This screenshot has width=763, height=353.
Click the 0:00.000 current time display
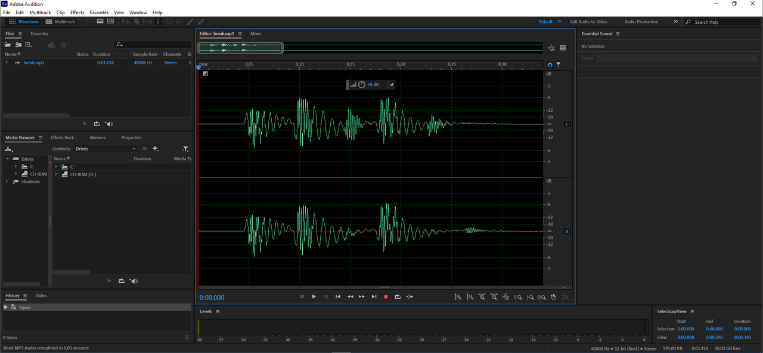(x=212, y=298)
